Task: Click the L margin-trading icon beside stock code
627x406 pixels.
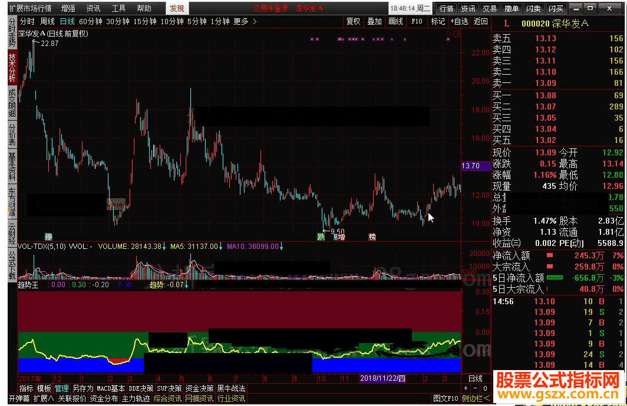Action: pyautogui.click(x=506, y=24)
